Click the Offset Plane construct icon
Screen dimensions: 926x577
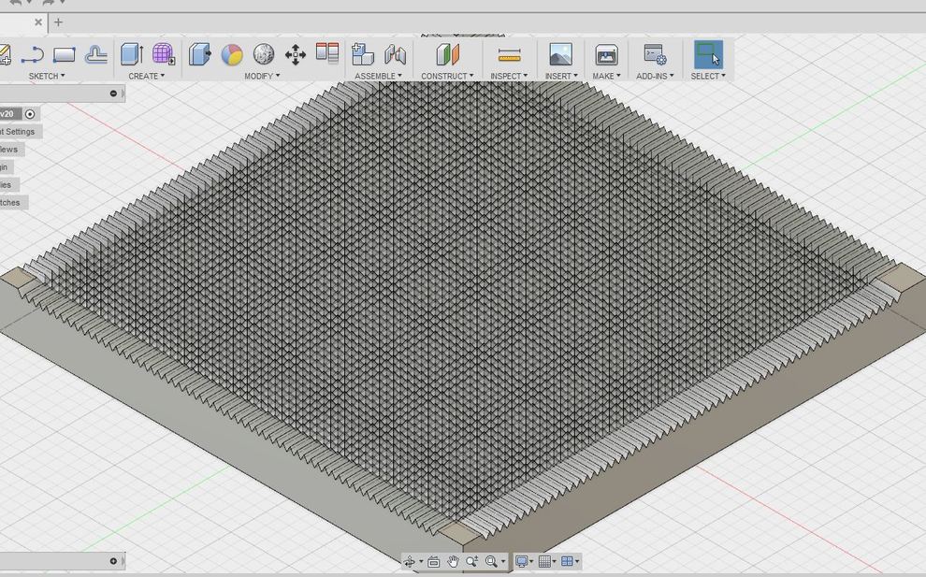coord(448,55)
